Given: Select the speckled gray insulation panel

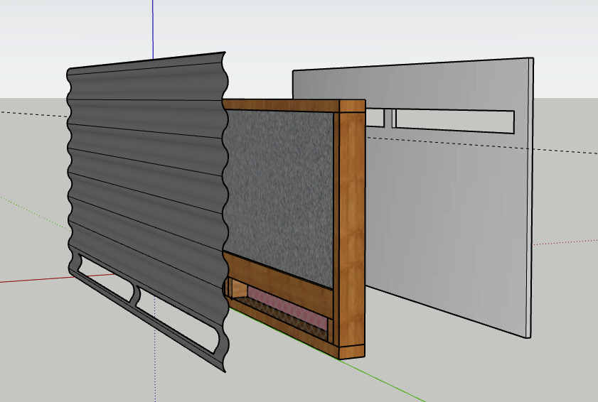Looking at the screenshot, I should click(279, 198).
